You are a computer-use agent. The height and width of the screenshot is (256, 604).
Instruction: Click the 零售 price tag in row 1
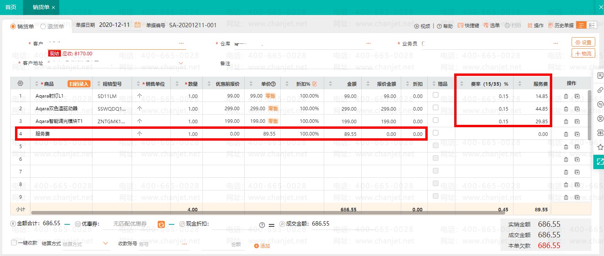pos(270,96)
